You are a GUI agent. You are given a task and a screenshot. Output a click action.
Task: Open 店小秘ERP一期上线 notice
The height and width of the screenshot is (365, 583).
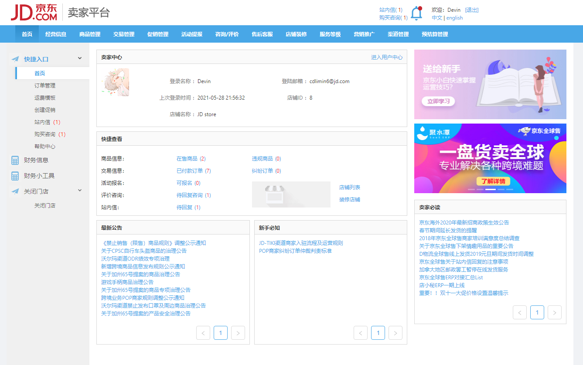point(442,285)
